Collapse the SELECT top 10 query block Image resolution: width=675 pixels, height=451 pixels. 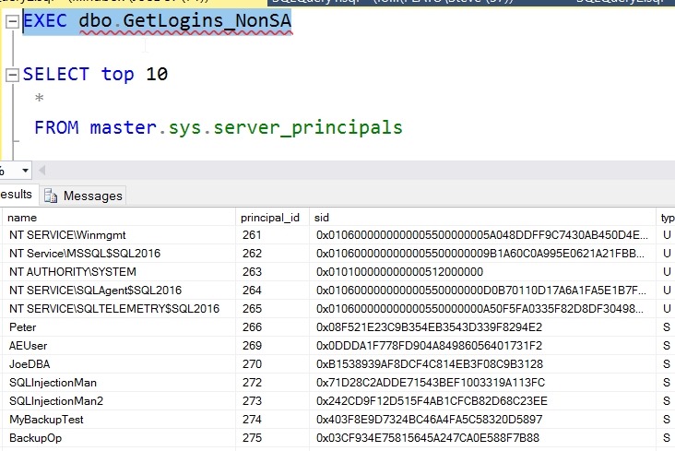[11, 75]
